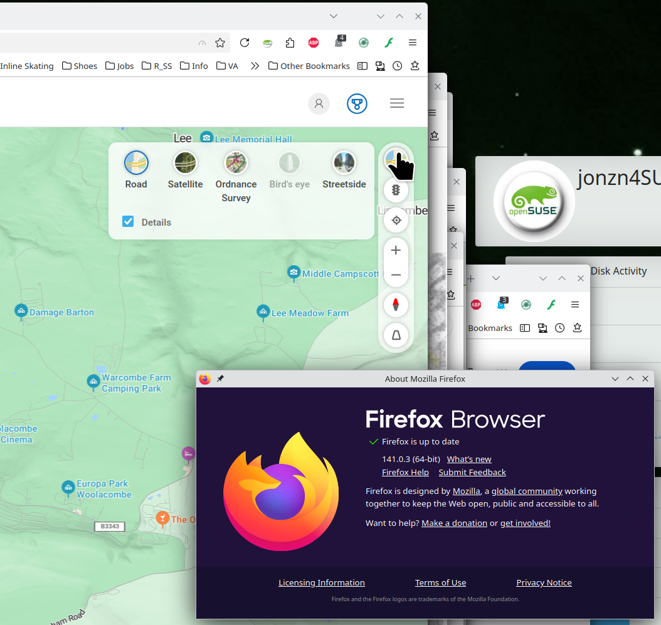661x625 pixels.
Task: Open the VA bookmarks folder
Action: click(227, 66)
